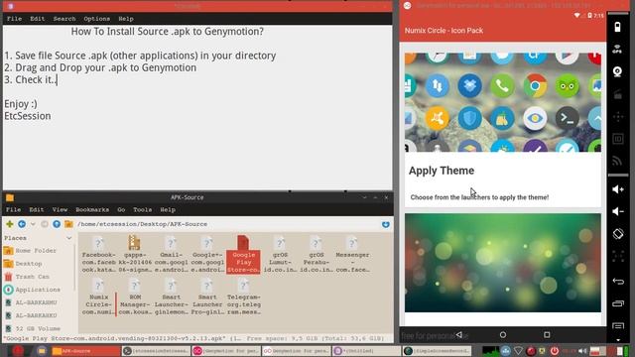Screen dimensions: 635x357
Task: Open text editor Help menu
Action: point(126,19)
